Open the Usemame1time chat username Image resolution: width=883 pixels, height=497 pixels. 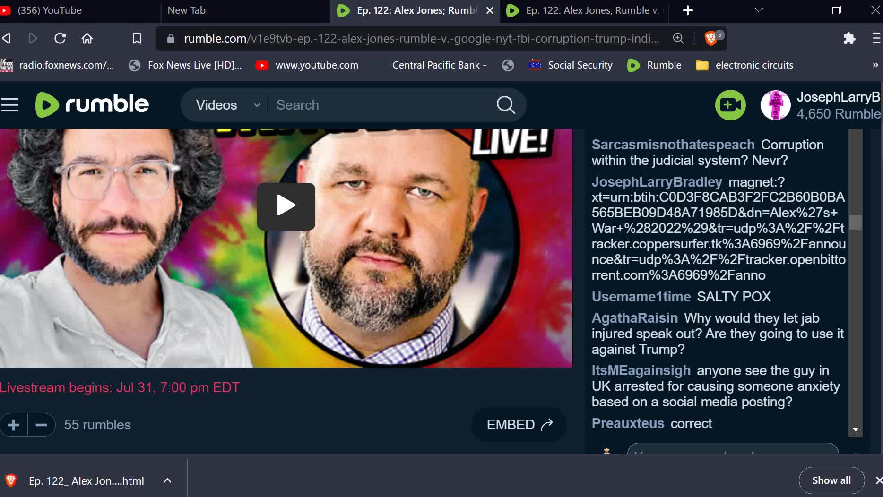641,297
